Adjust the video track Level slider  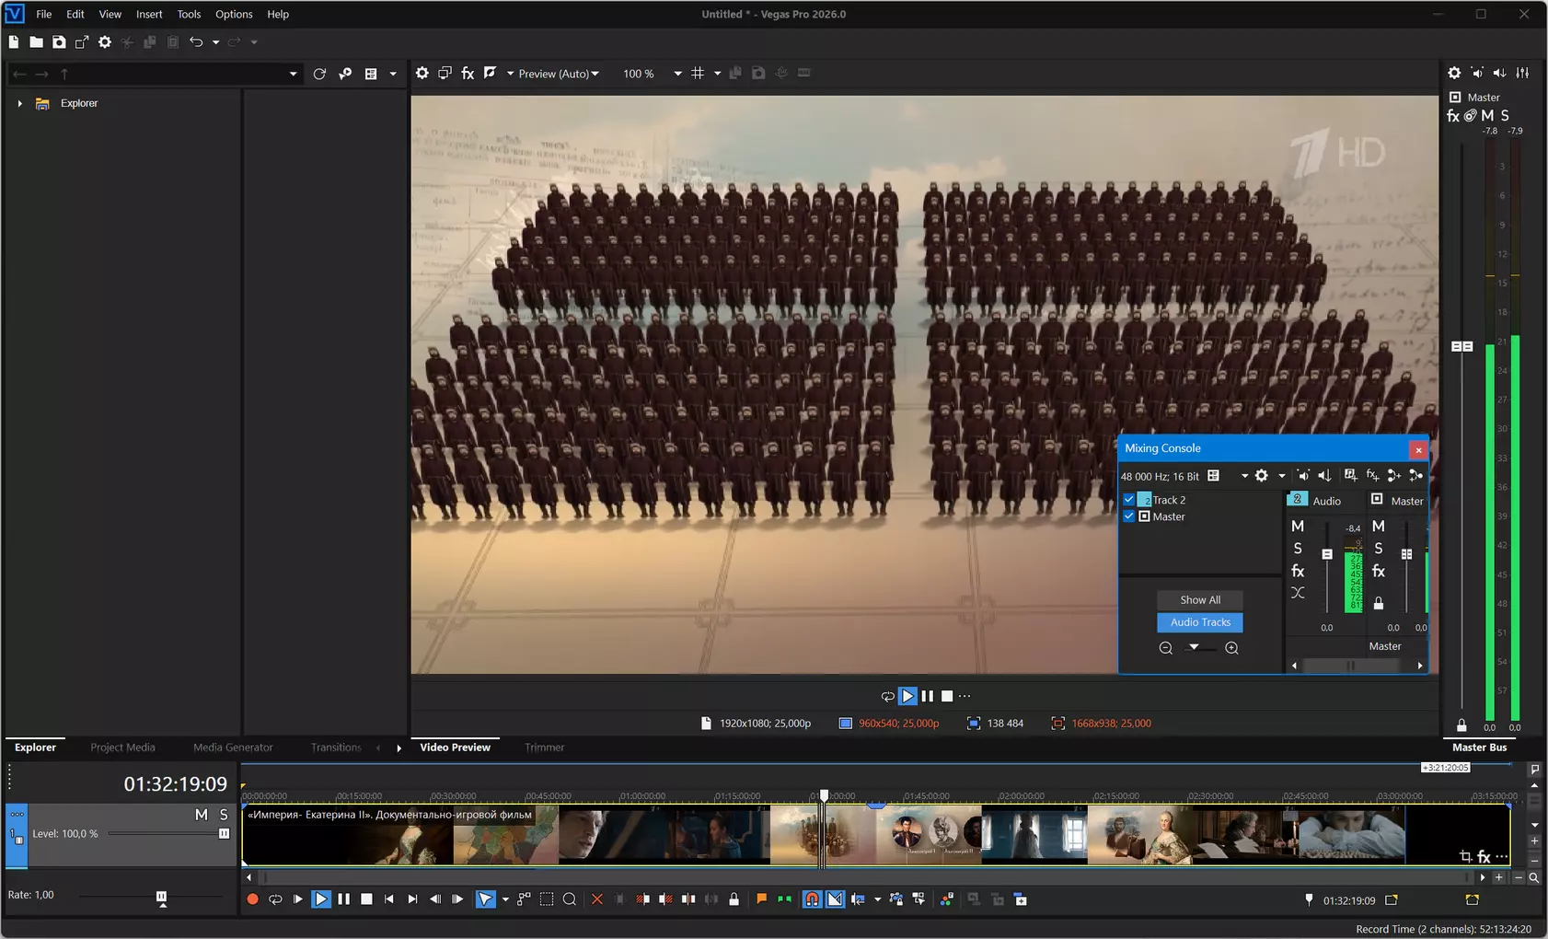pos(224,833)
